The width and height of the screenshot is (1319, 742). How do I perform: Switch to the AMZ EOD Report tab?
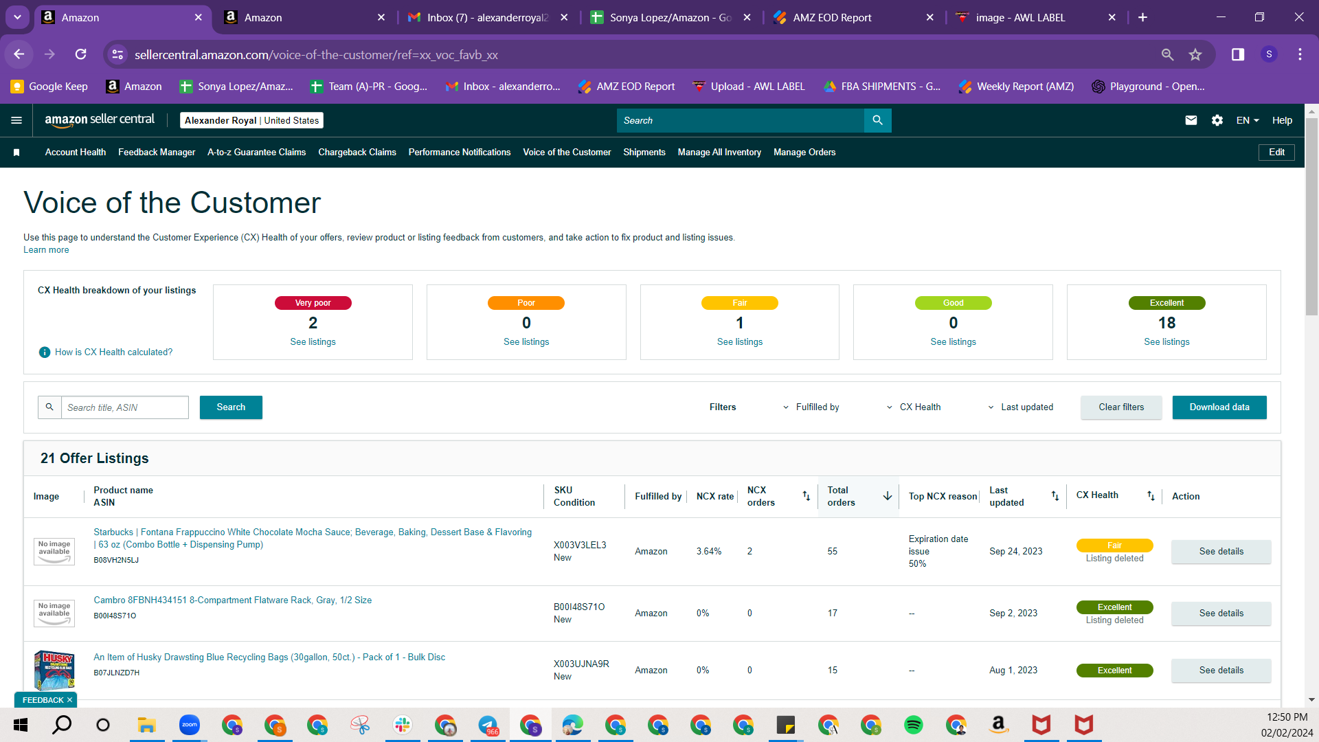click(x=854, y=17)
